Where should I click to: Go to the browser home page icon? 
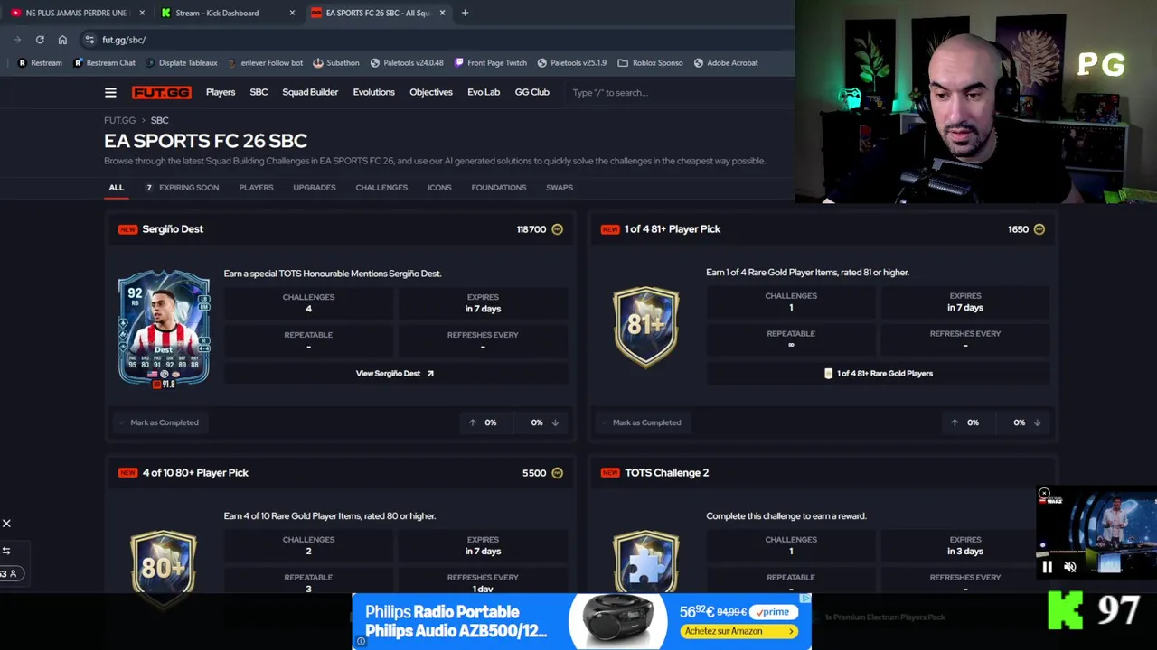pos(62,40)
